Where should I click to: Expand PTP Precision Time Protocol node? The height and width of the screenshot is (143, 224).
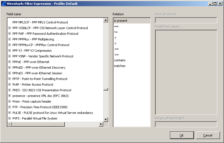(10, 107)
